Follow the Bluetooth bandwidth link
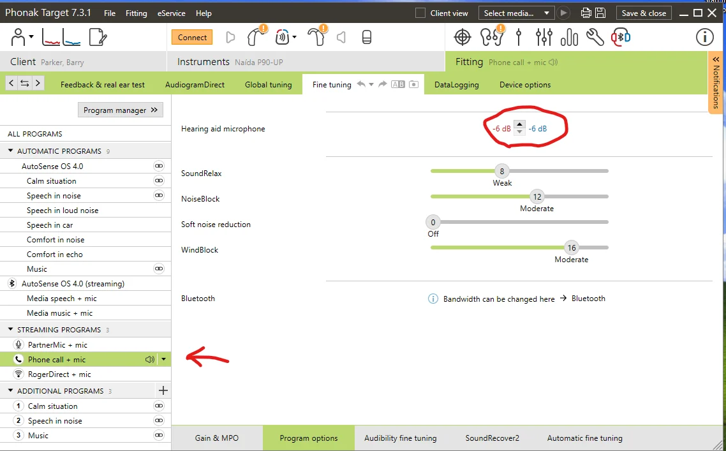The image size is (726, 451). coord(588,299)
